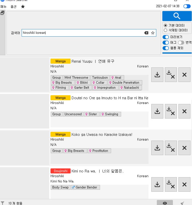This screenshot has width=192, height=205.
Task: Download and remove the Koko ga Uwasa entry
Action: (171, 148)
